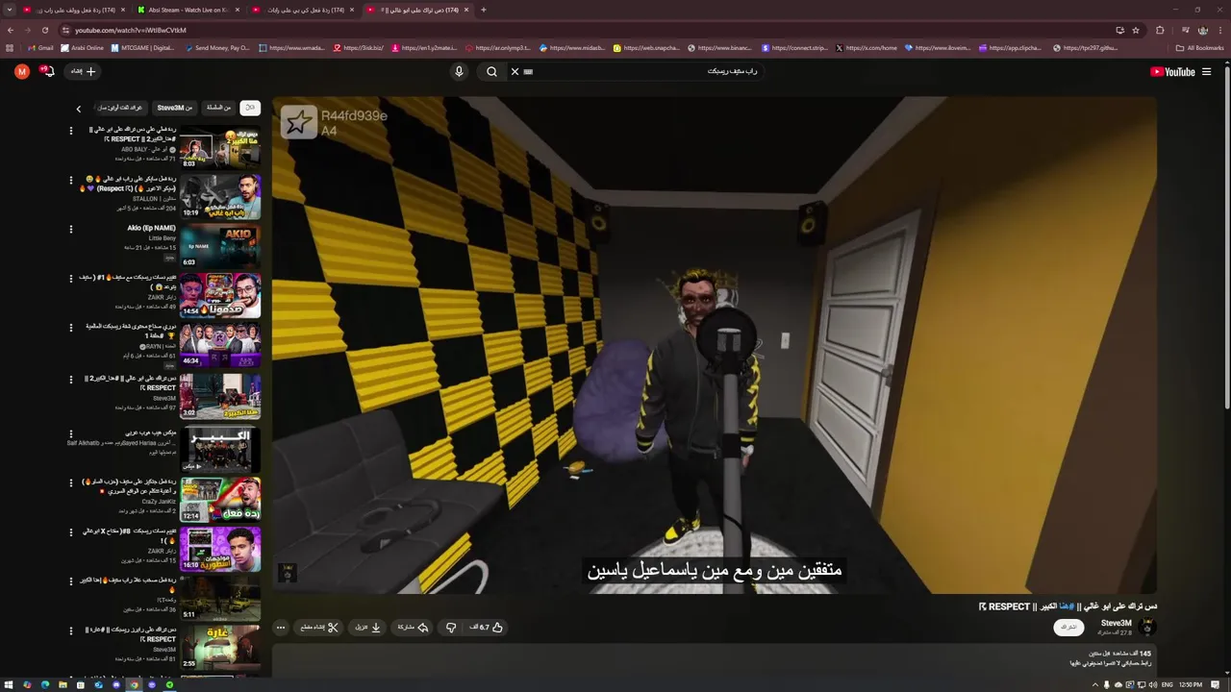
Task: Open the 2:55 Steve3M video thumbnail
Action: 220,646
